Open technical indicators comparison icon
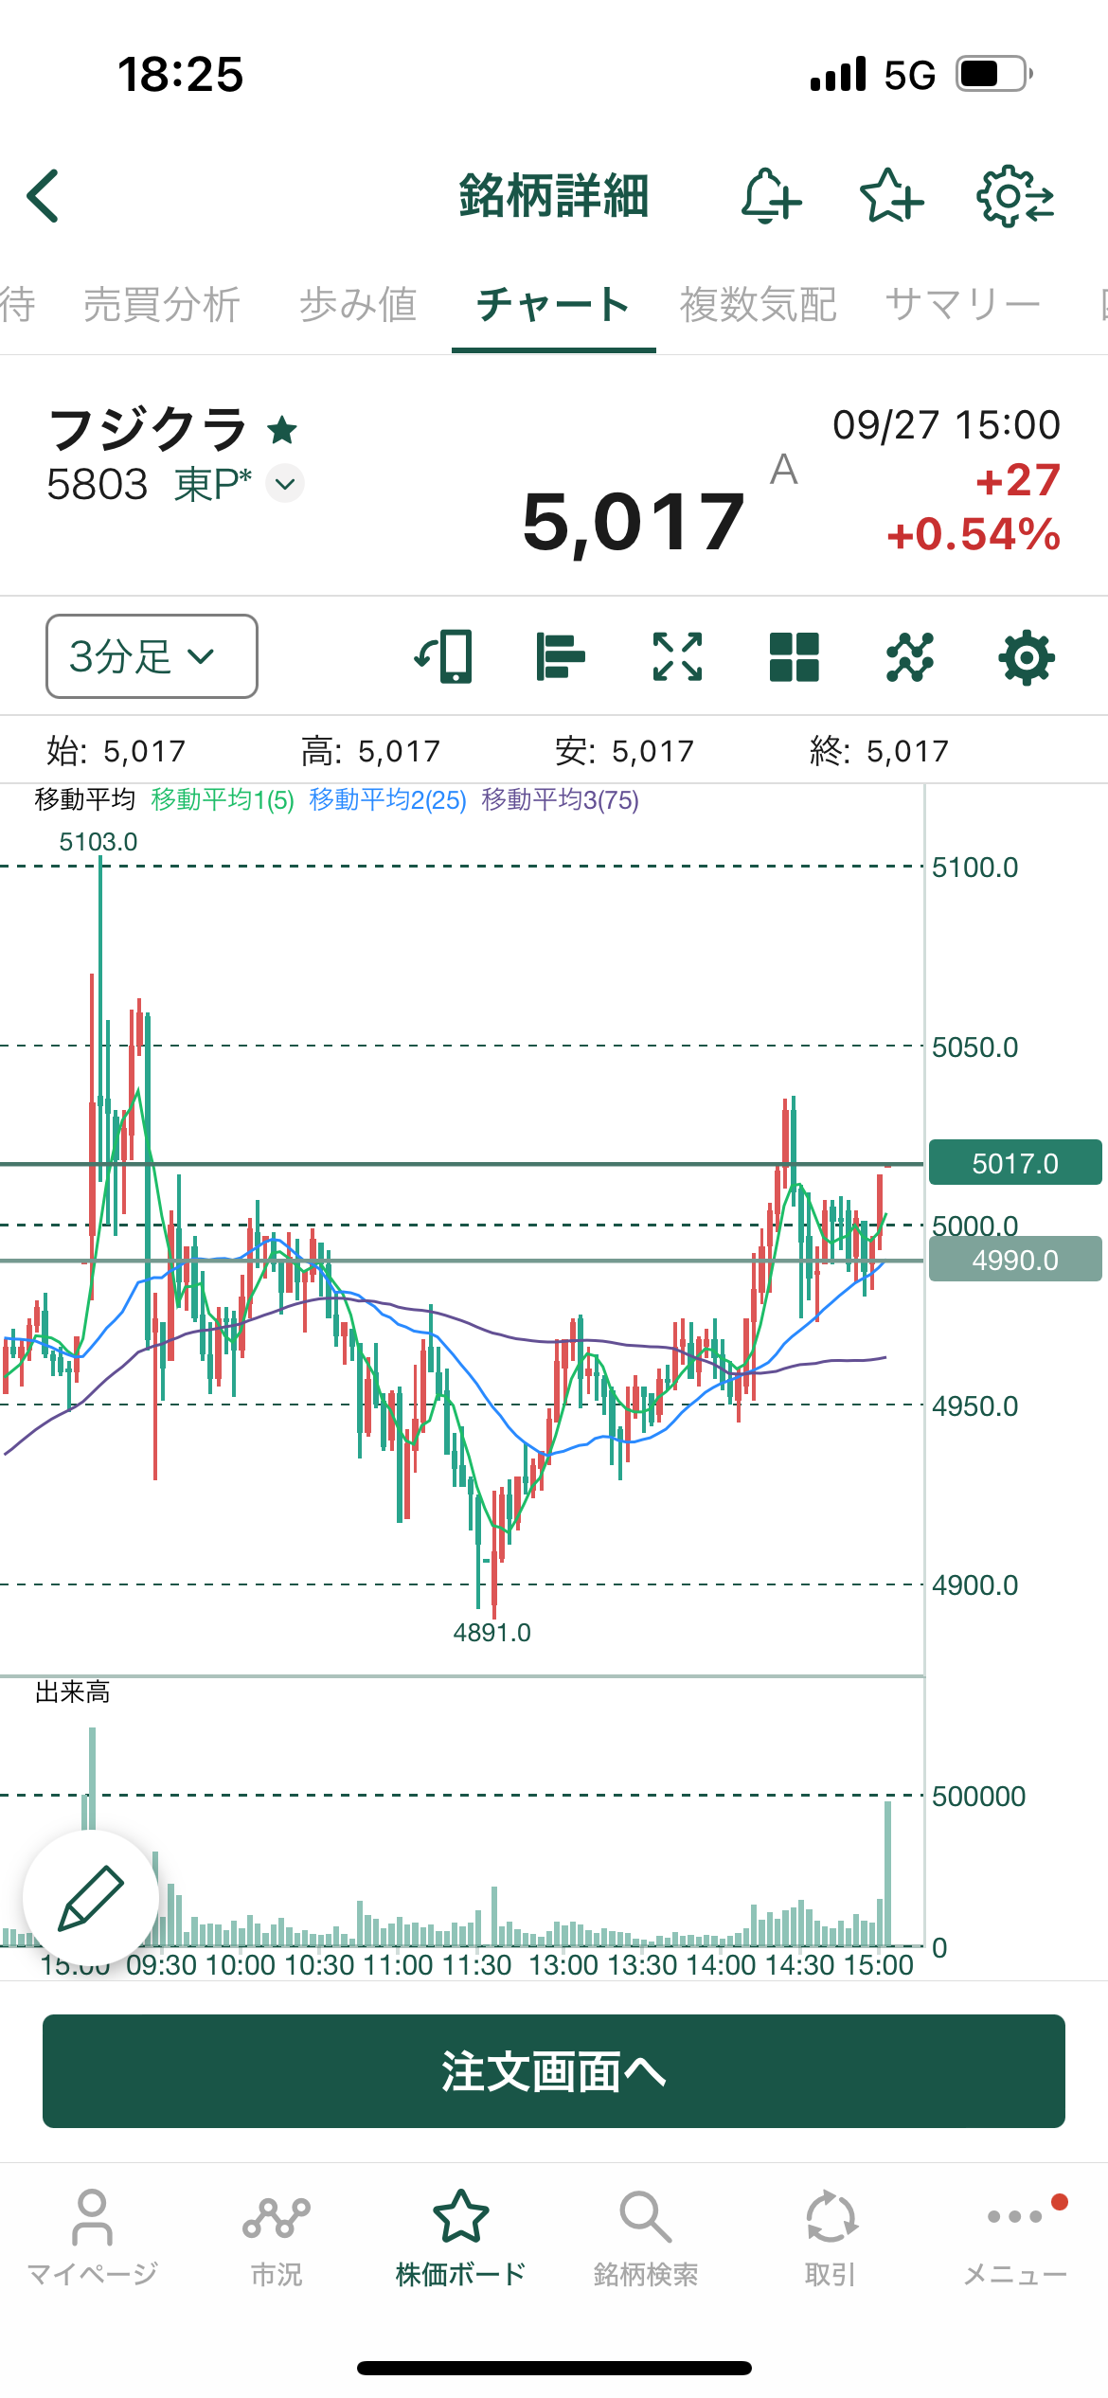The image size is (1108, 2398). point(910,656)
